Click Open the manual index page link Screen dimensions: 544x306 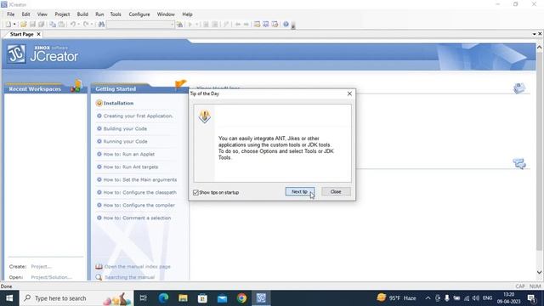(138, 266)
